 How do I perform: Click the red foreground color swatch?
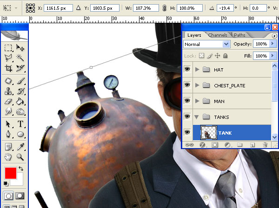pyautogui.click(x=11, y=173)
